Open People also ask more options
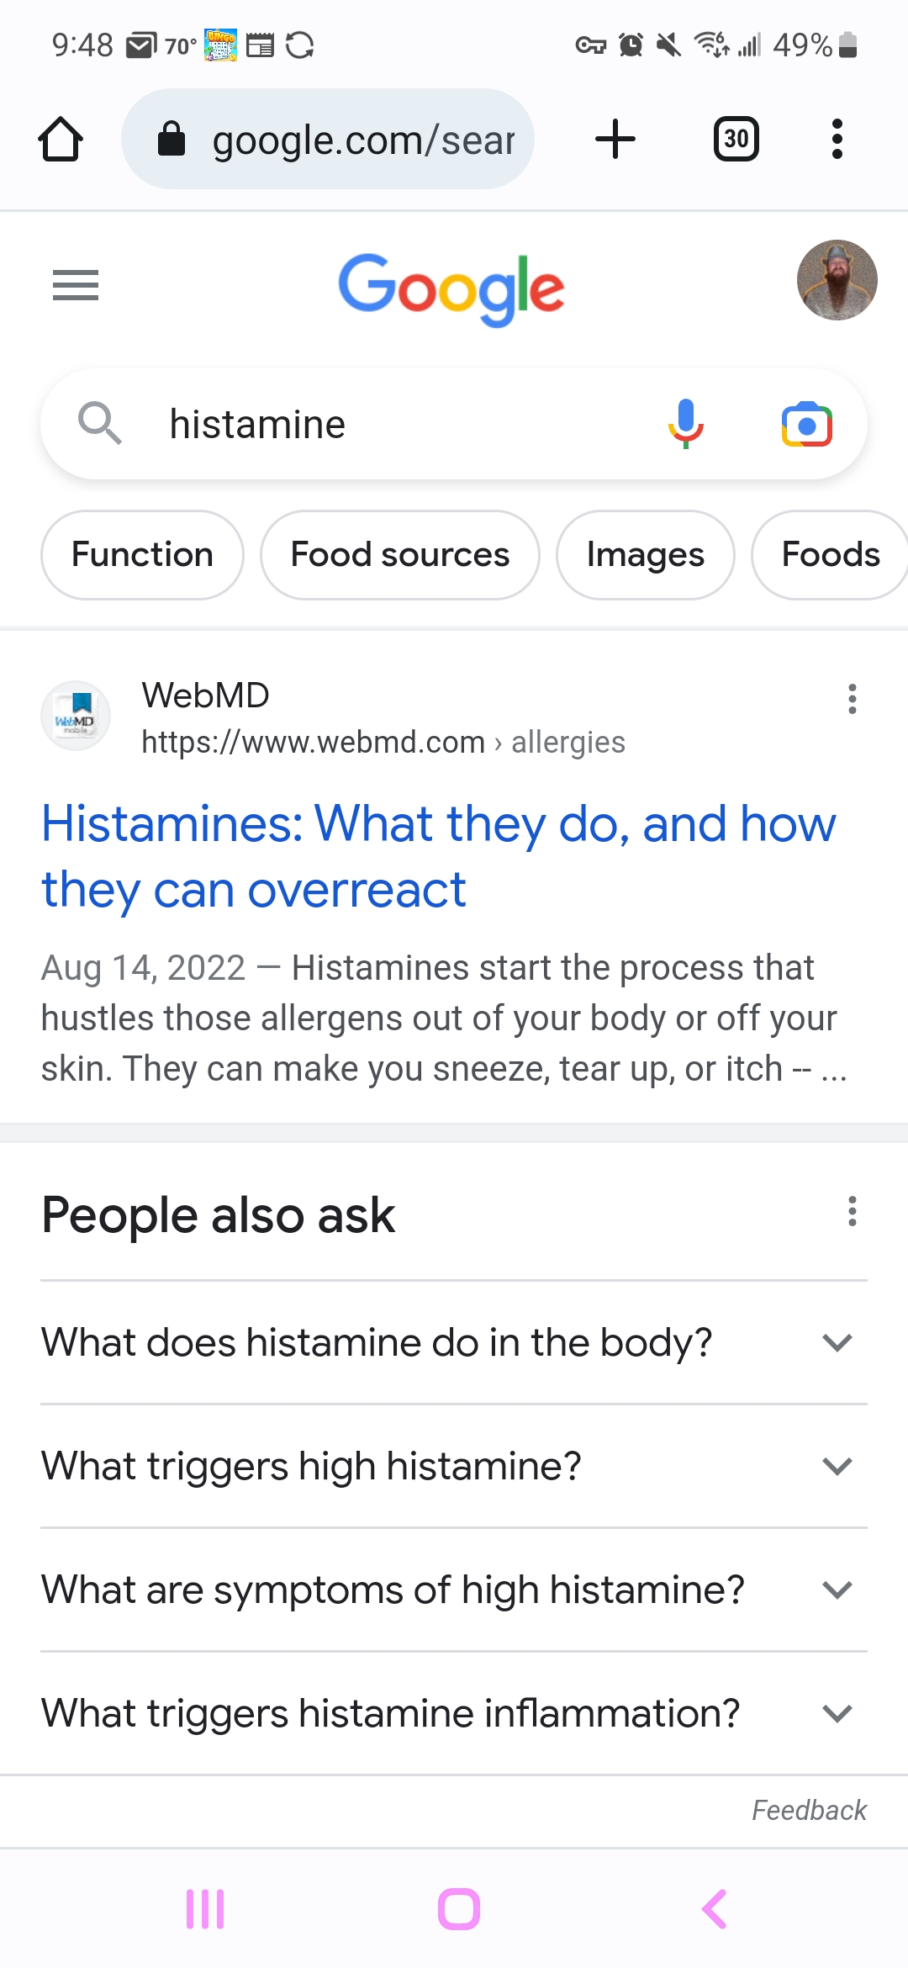 coord(853,1211)
